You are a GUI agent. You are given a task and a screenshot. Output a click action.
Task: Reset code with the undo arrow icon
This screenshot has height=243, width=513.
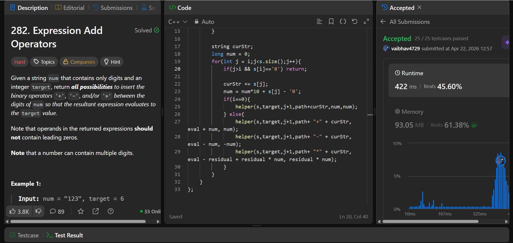(x=354, y=21)
